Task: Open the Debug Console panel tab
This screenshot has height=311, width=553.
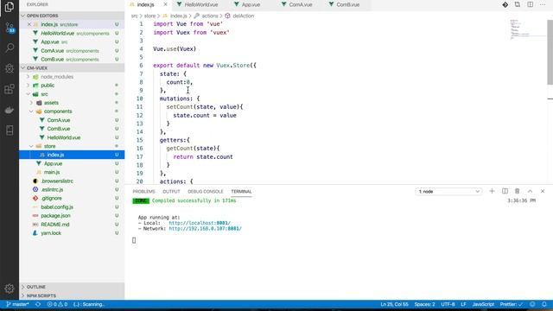Action: tap(206, 192)
